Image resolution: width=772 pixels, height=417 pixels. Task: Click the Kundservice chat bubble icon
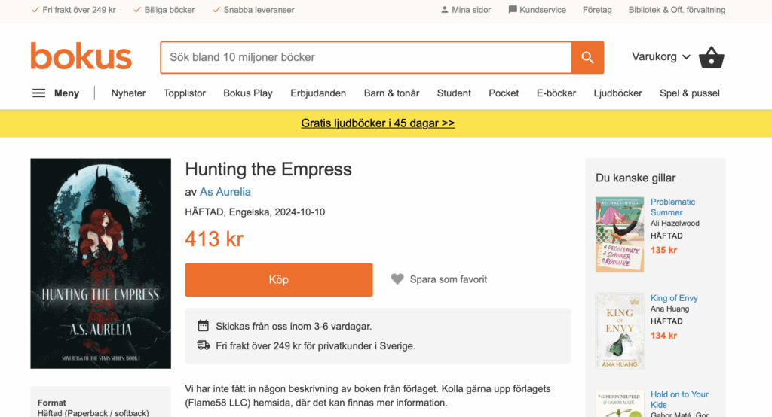513,9
